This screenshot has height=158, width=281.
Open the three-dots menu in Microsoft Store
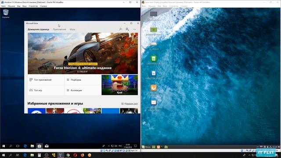click(134, 29)
